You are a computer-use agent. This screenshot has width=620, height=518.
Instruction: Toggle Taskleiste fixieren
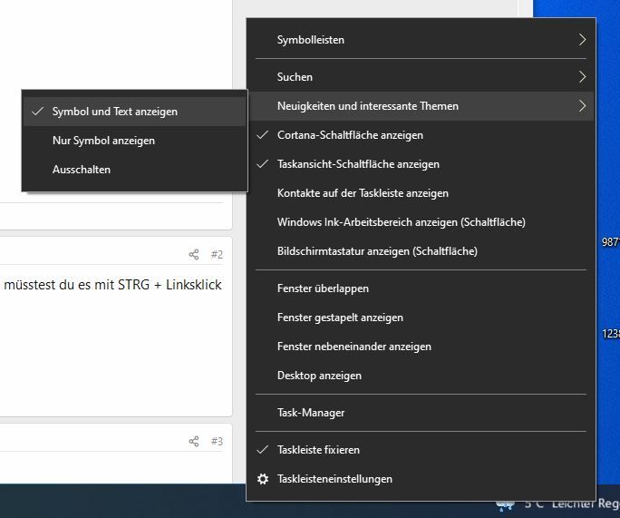tap(421, 450)
